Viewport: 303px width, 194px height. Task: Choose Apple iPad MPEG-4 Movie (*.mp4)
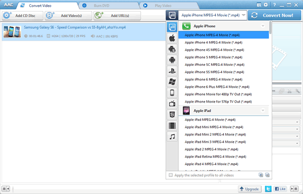click(x=224, y=120)
